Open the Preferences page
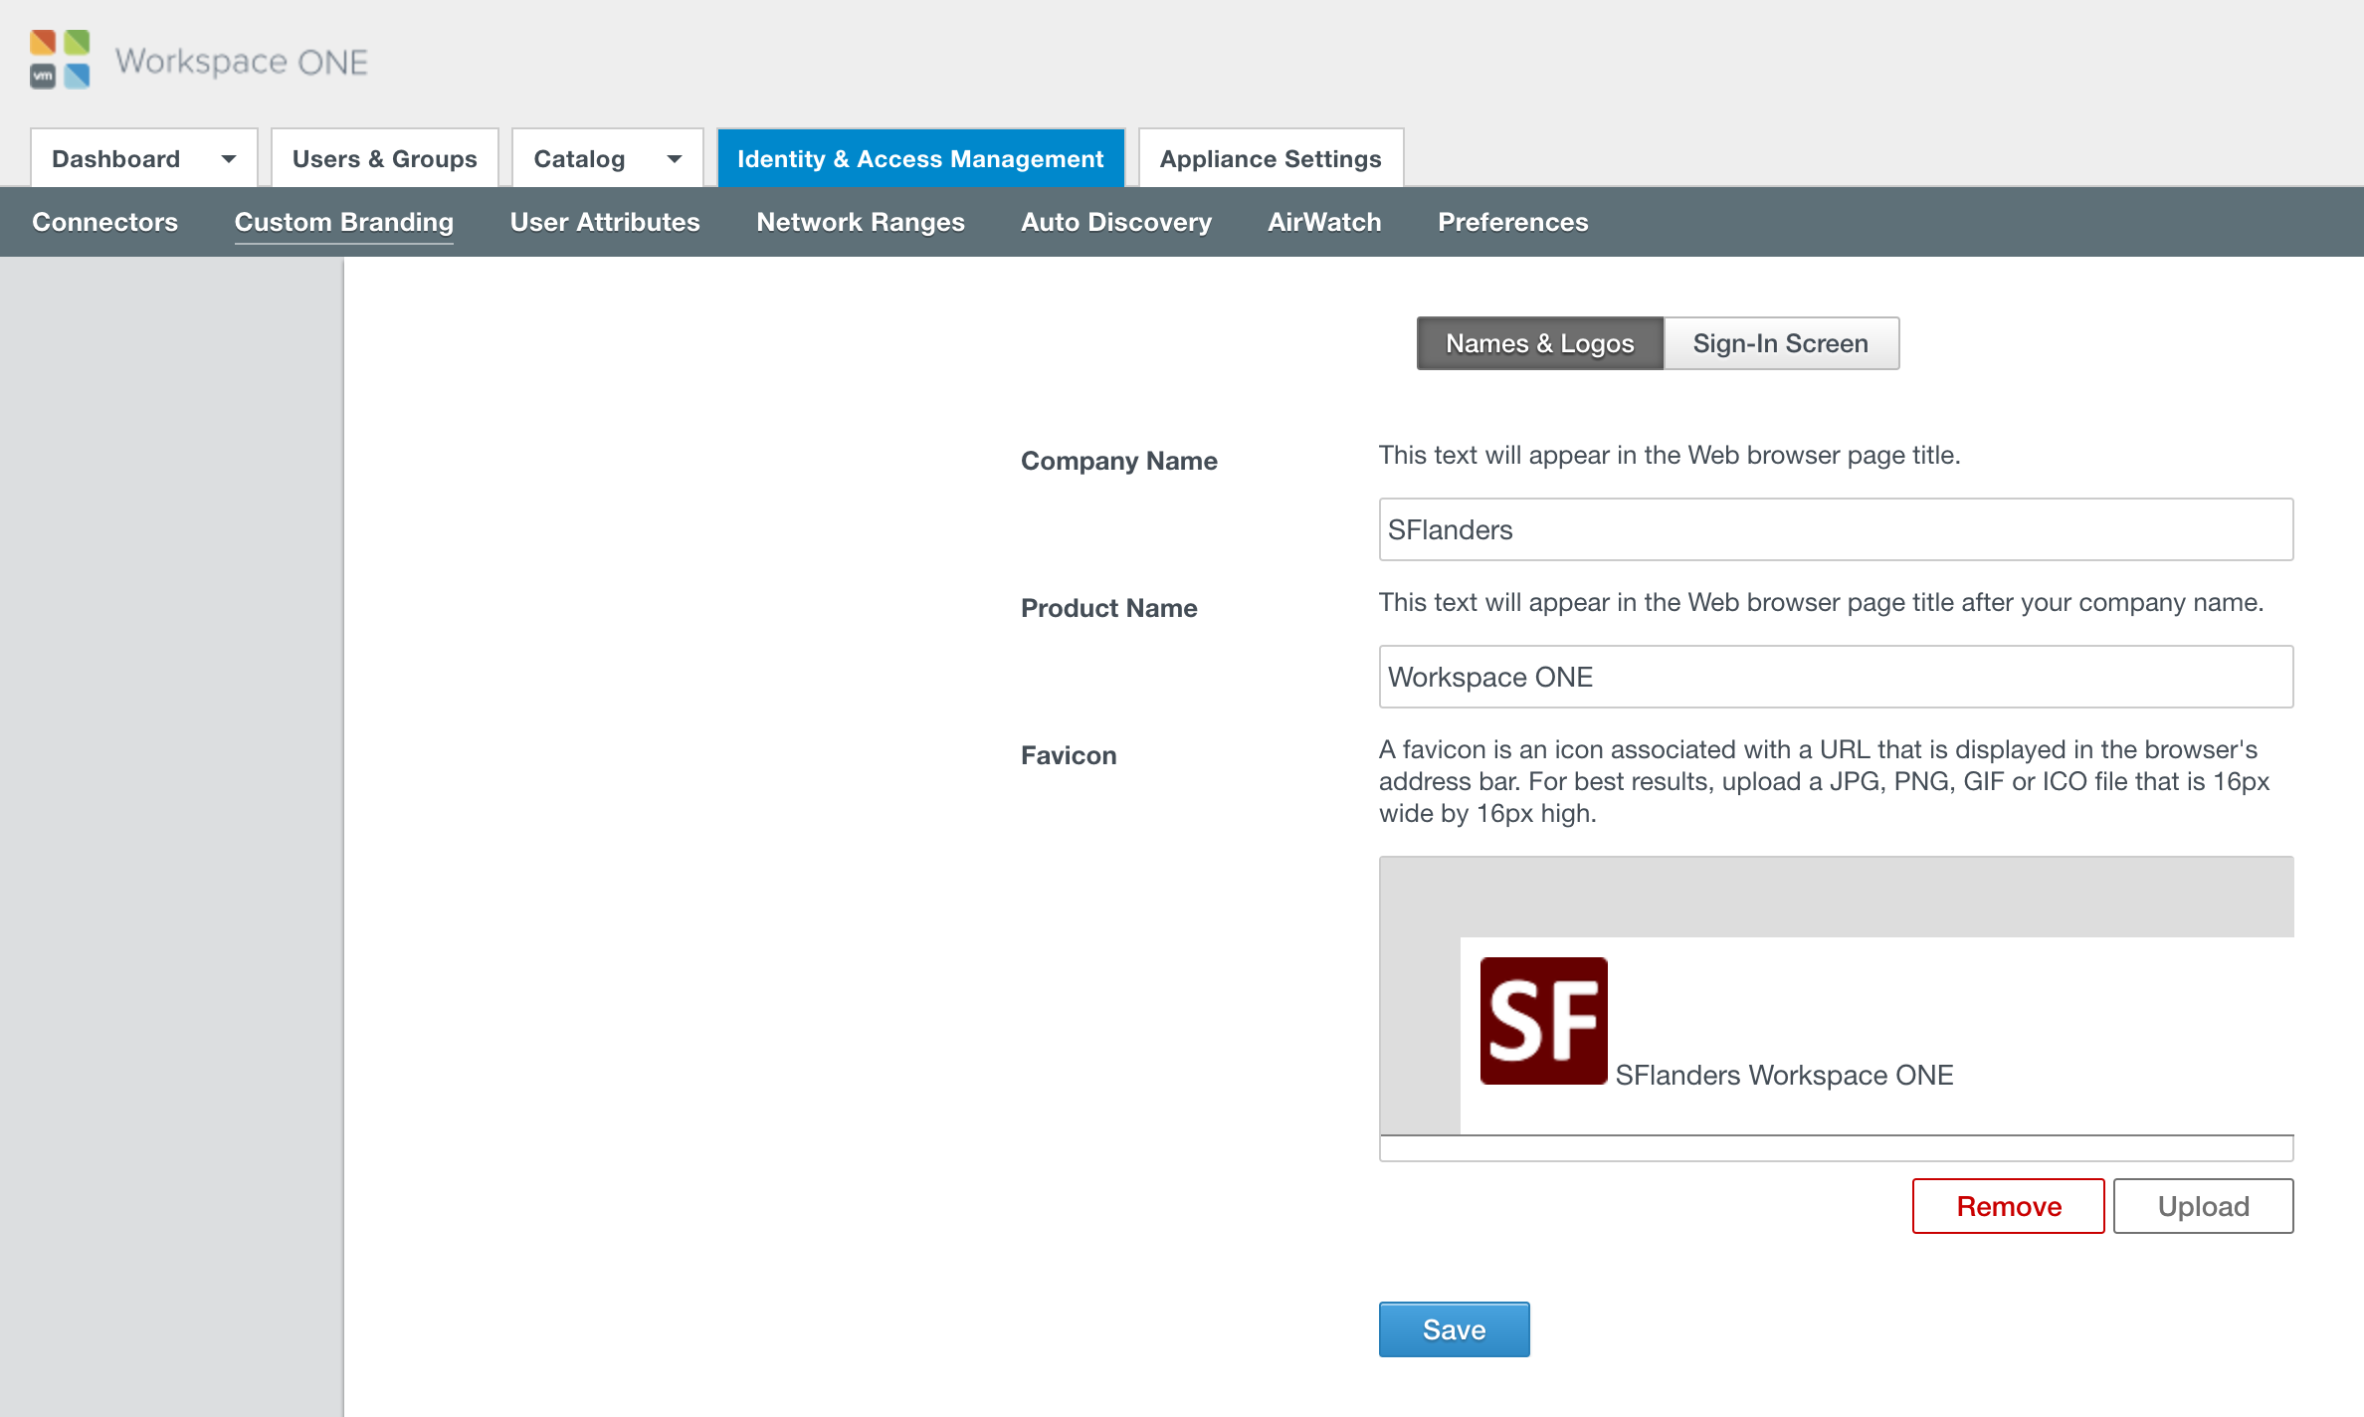The width and height of the screenshot is (2364, 1417). pos(1512,222)
